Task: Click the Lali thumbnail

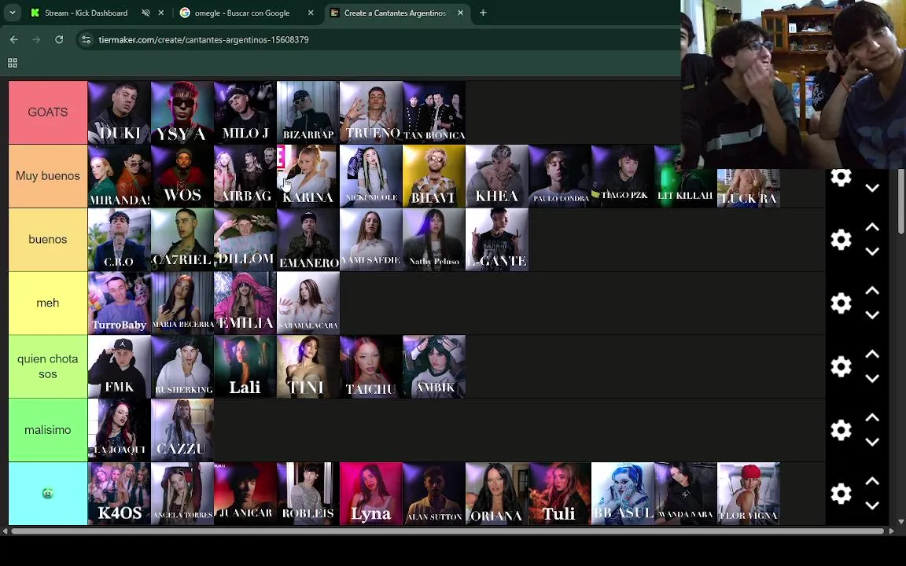Action: pyautogui.click(x=245, y=366)
